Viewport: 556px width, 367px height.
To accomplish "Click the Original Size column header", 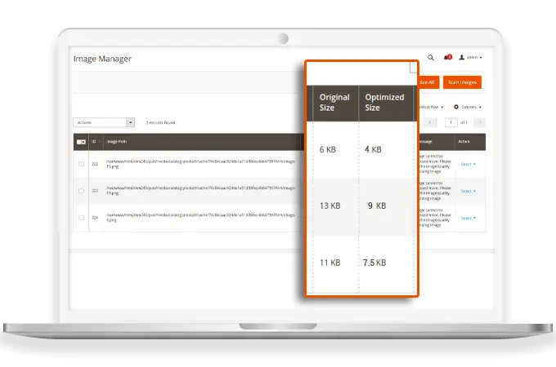I will [335, 103].
